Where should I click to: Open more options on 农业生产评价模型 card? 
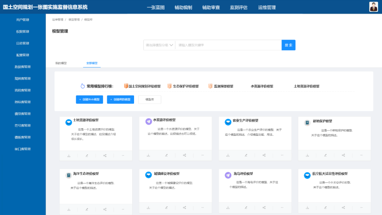(x=282, y=155)
